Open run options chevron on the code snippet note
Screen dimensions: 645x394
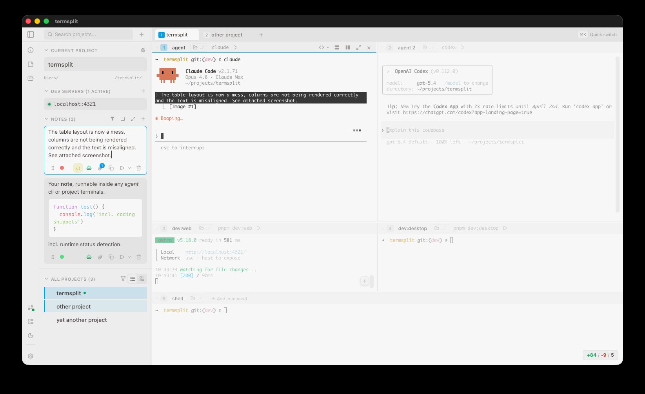click(130, 257)
